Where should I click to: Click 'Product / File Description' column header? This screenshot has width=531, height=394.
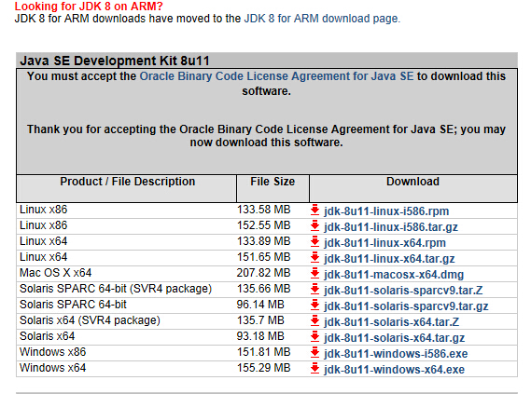click(x=128, y=182)
